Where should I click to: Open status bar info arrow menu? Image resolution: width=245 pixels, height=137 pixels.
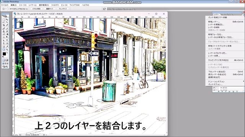pos(44,135)
